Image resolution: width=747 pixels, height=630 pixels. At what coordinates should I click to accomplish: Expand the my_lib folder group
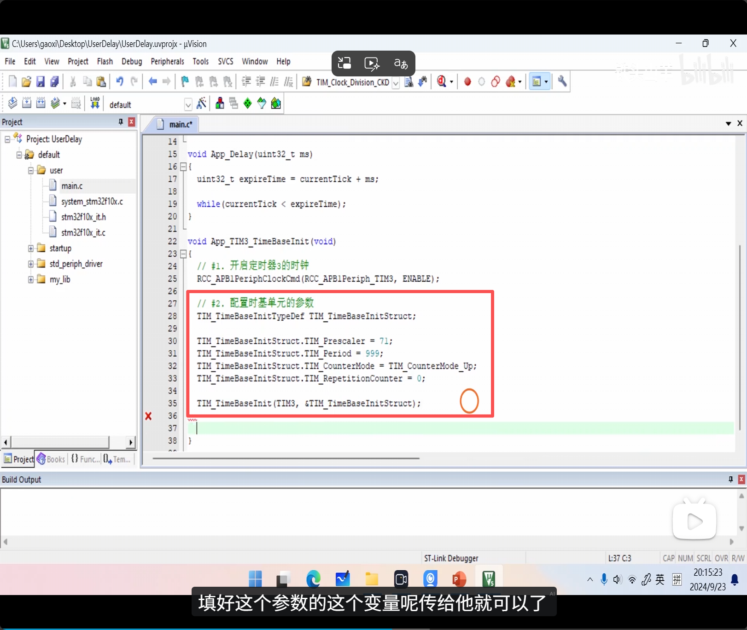(x=31, y=279)
